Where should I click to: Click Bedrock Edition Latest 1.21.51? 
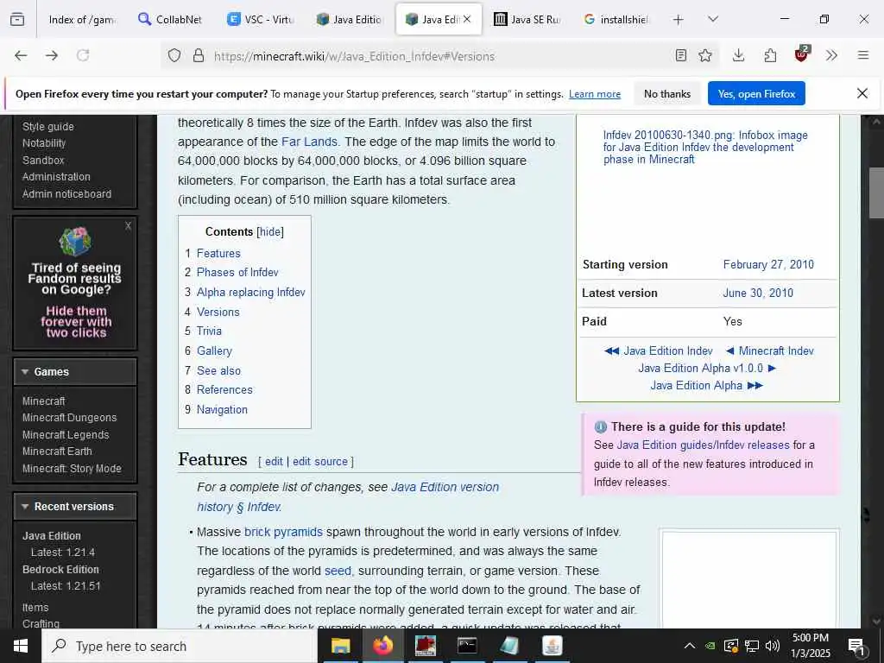pos(66,586)
